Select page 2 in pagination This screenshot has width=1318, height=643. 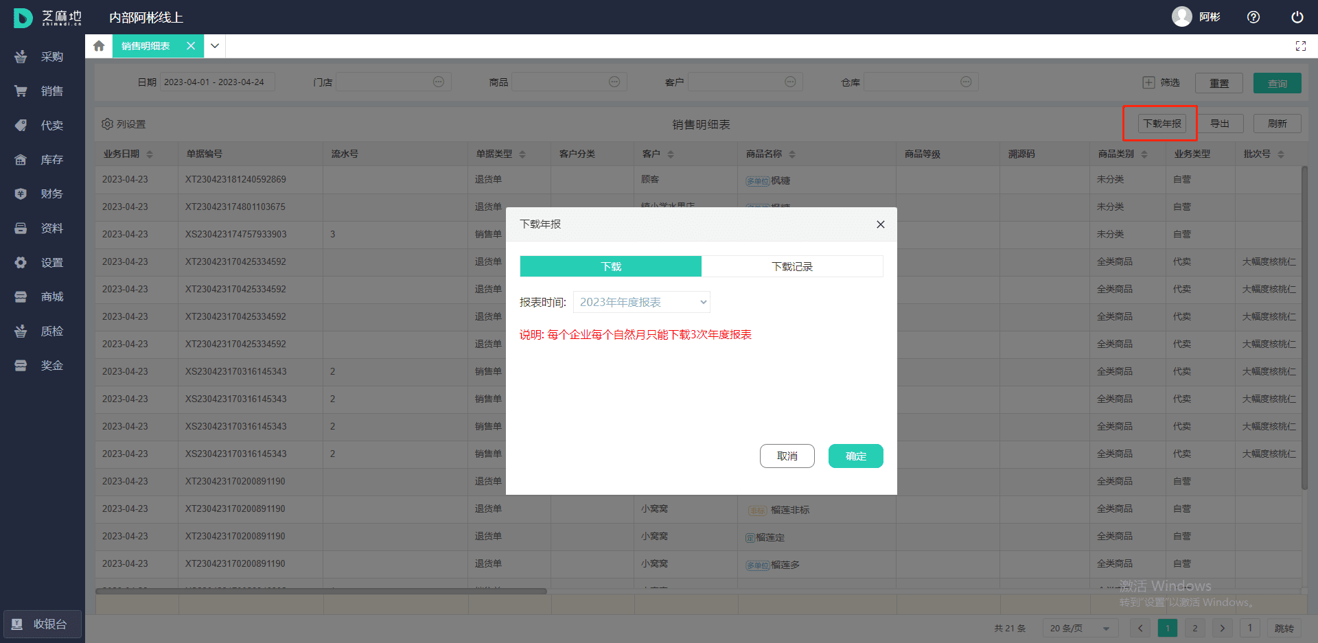tap(1195, 628)
